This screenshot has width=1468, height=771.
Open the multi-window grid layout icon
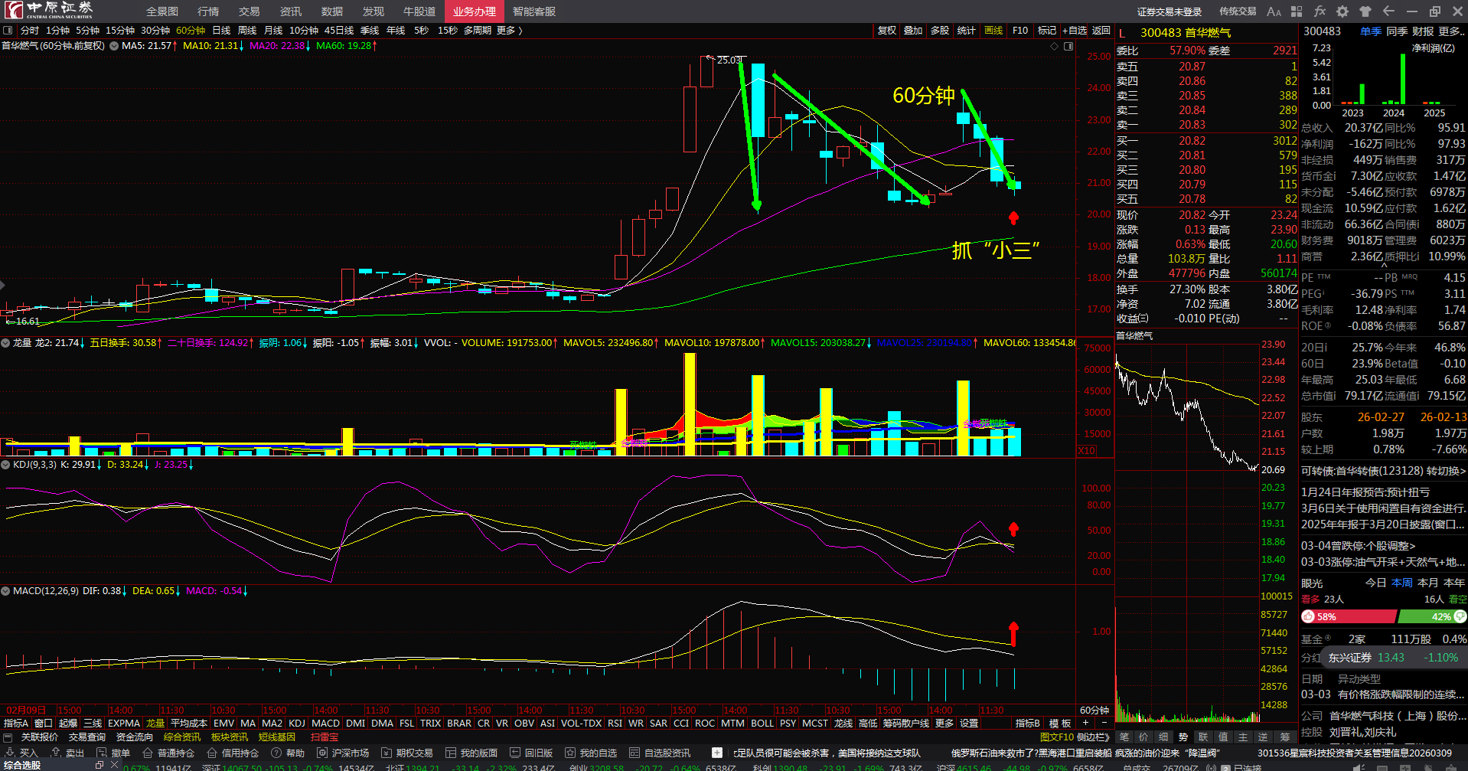point(1297,11)
